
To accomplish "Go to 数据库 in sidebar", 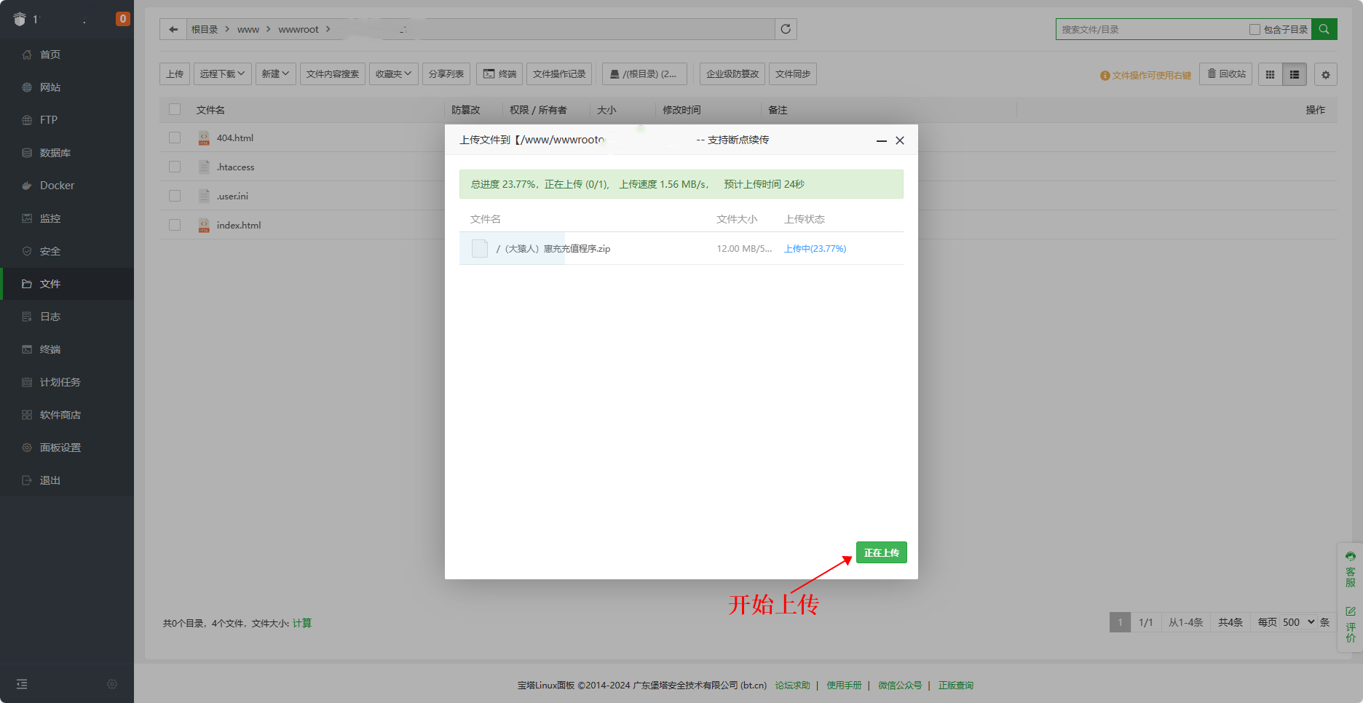I will pos(55,153).
